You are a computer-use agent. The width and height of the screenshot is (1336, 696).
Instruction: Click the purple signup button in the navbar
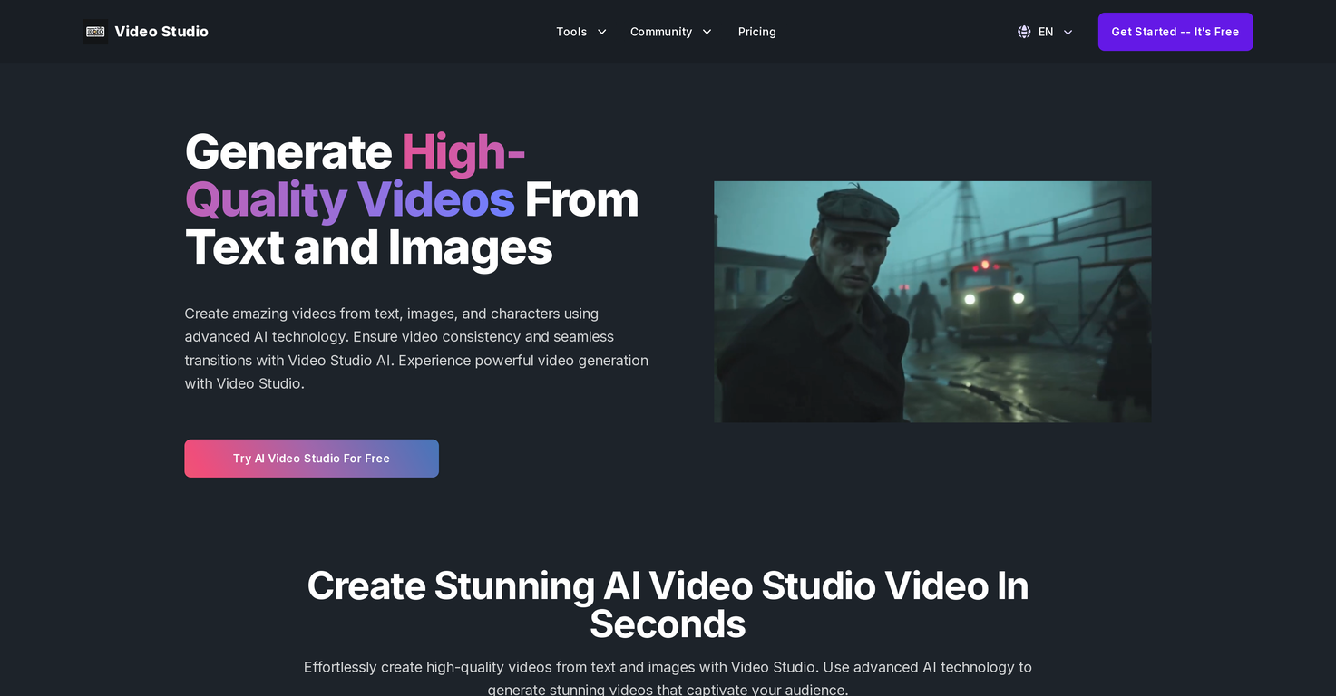[x=1175, y=31]
